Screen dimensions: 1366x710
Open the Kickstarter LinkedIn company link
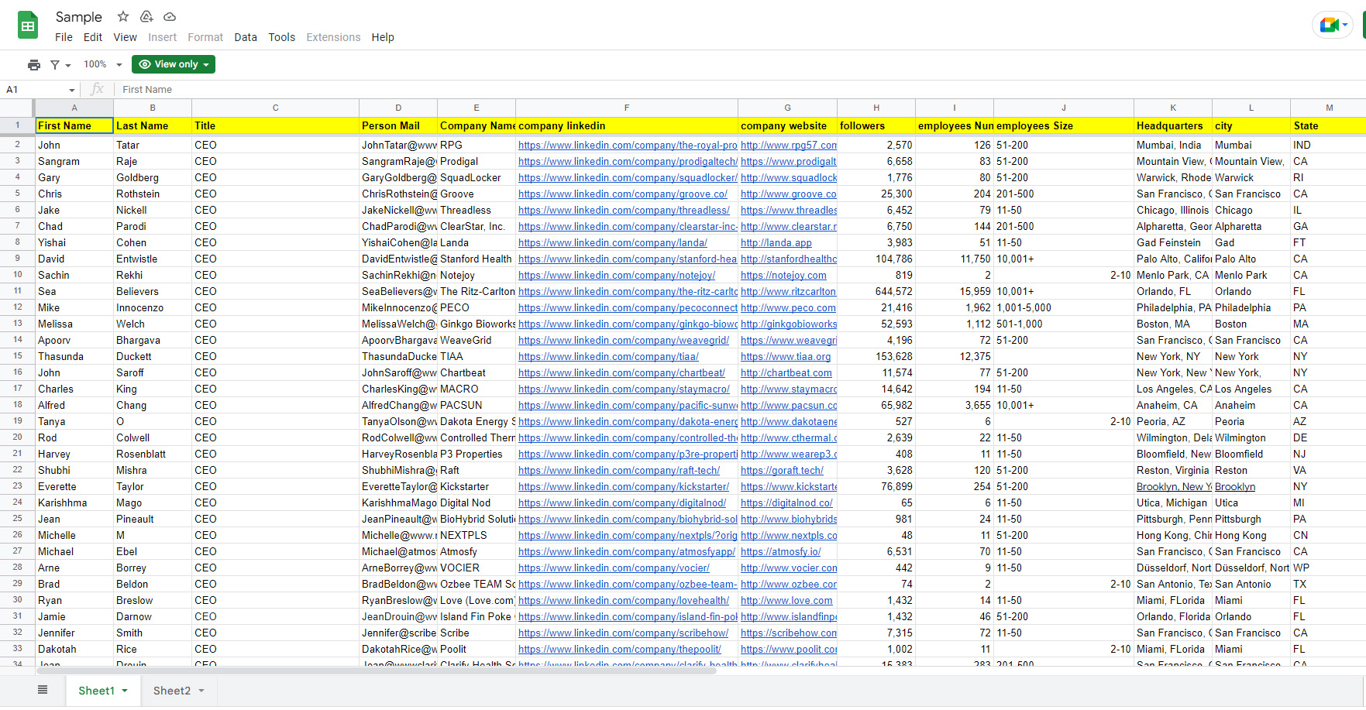coord(624,486)
